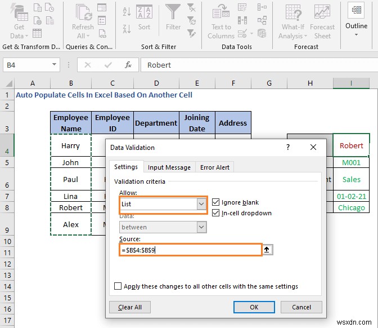The image size is (378, 328).
Task: Click the Clear All button
Action: pos(130,307)
